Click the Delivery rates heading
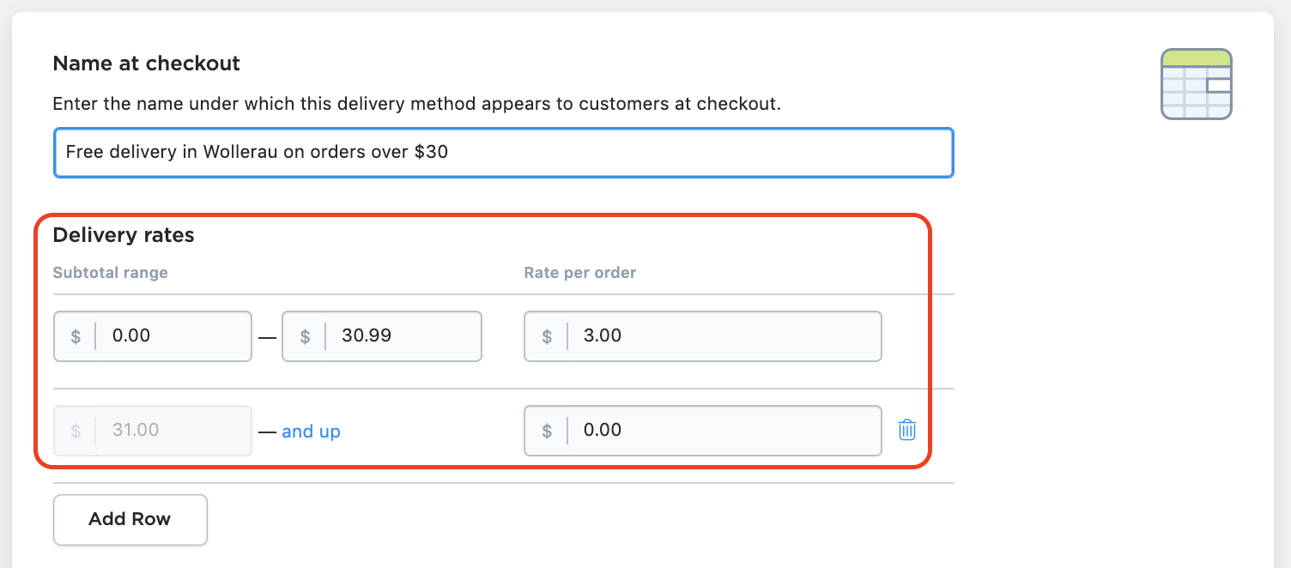The image size is (1291, 568). tap(124, 235)
